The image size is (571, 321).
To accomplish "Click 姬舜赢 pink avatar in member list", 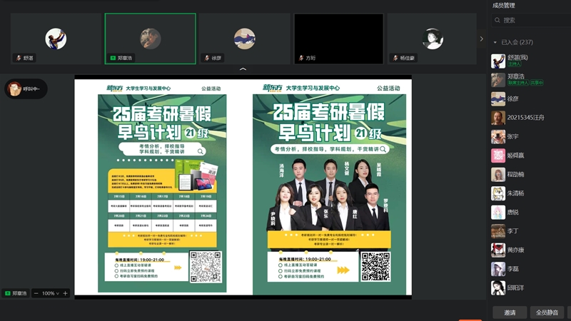I will point(497,156).
